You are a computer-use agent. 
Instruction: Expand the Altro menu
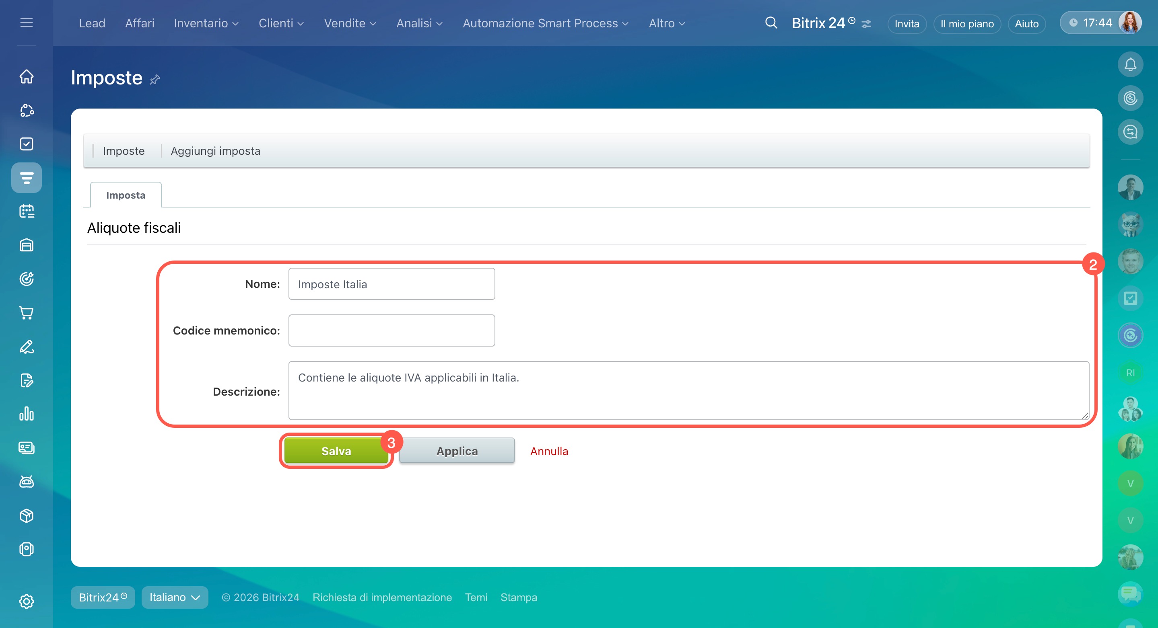pos(667,23)
